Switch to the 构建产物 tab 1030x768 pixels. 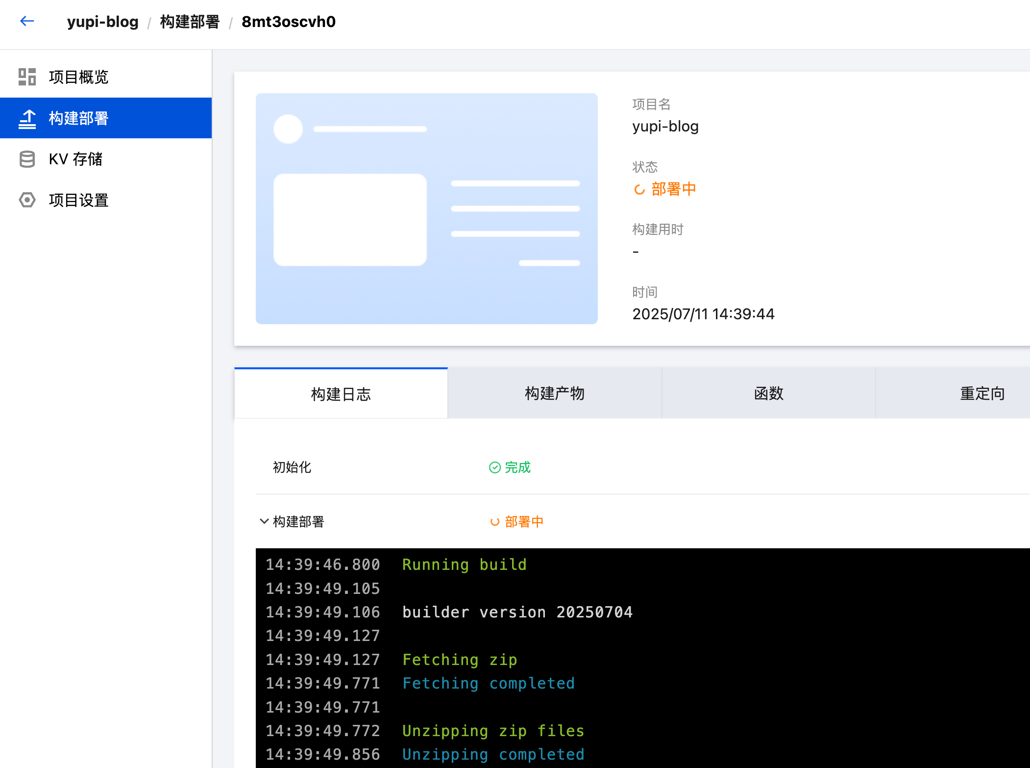click(x=554, y=393)
